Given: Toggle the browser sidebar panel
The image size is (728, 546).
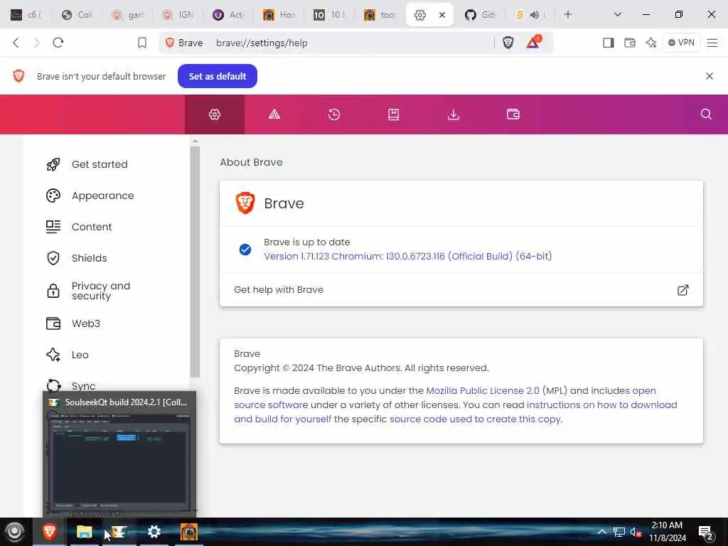Looking at the screenshot, I should pos(609,43).
